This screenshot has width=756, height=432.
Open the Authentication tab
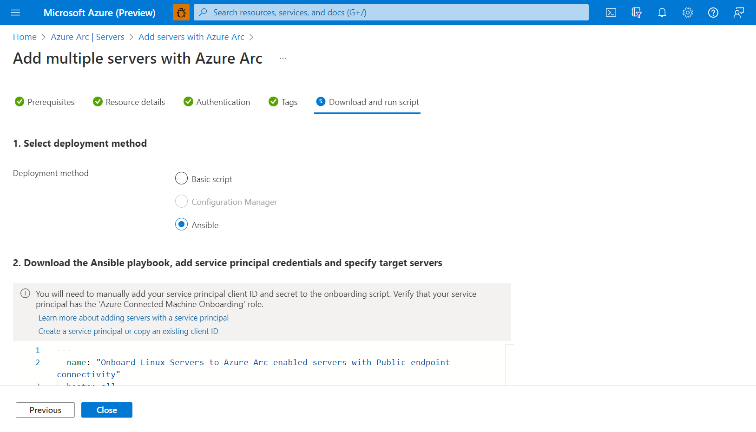click(x=217, y=102)
